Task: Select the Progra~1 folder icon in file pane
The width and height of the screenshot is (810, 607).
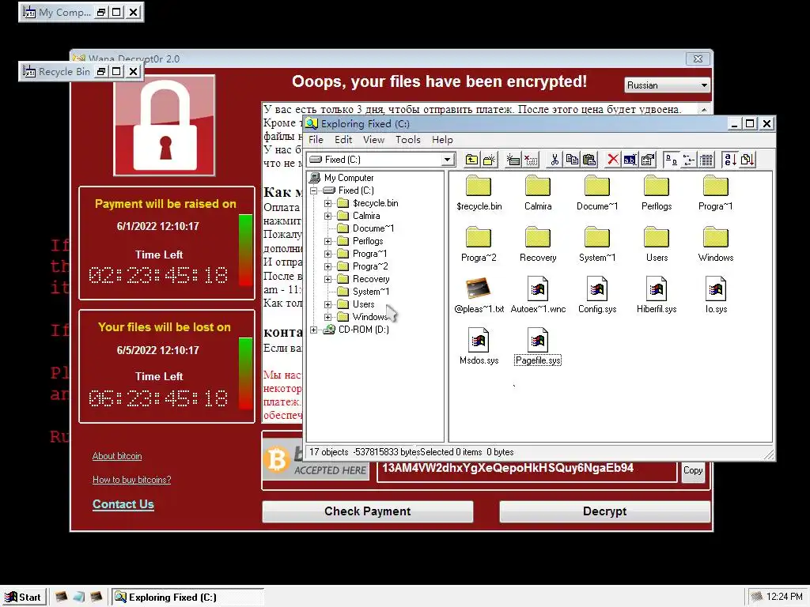Action: 715,187
